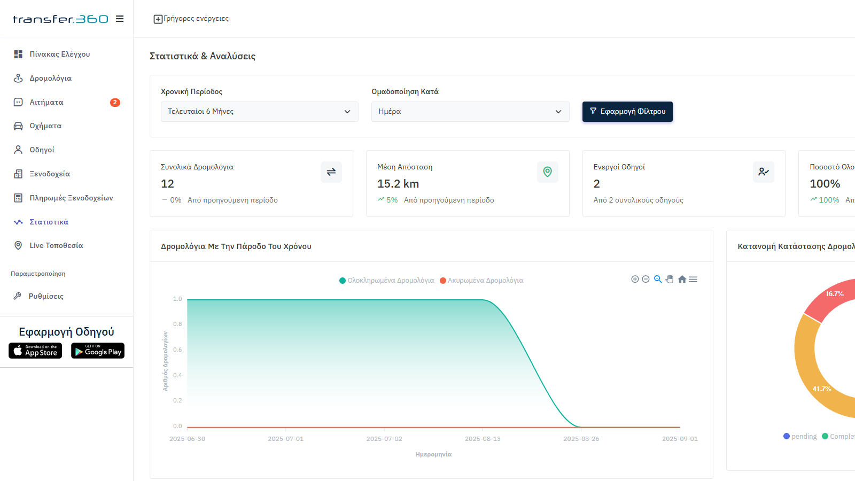Toggle Ολοκληρωμένα Δρομολόγια legend series

tap(387, 281)
